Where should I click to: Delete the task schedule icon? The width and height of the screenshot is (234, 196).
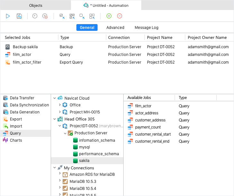tap(45, 16)
